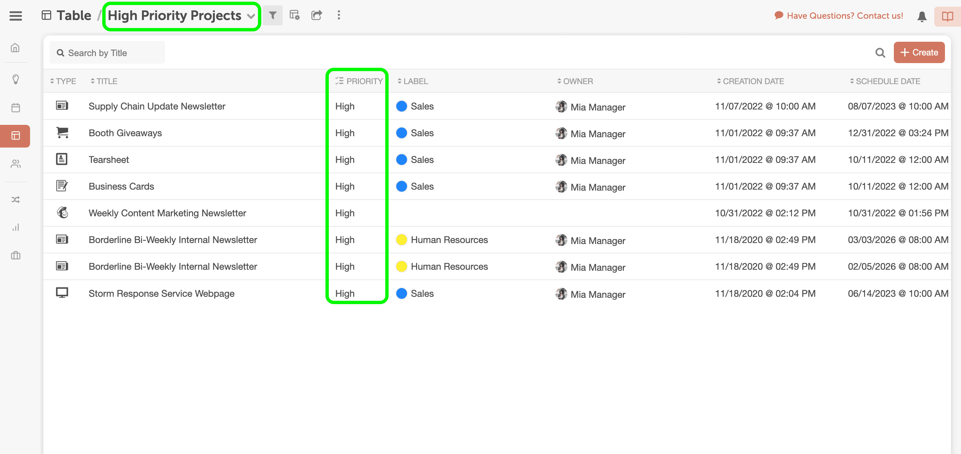Sort by the LABEL column
The height and width of the screenshot is (454, 961).
pos(413,81)
